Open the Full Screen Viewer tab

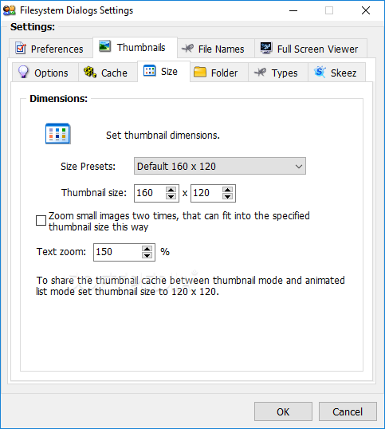pos(311,49)
